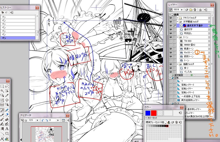Select the red color swatch
The width and height of the screenshot is (220, 142).
point(154,113)
